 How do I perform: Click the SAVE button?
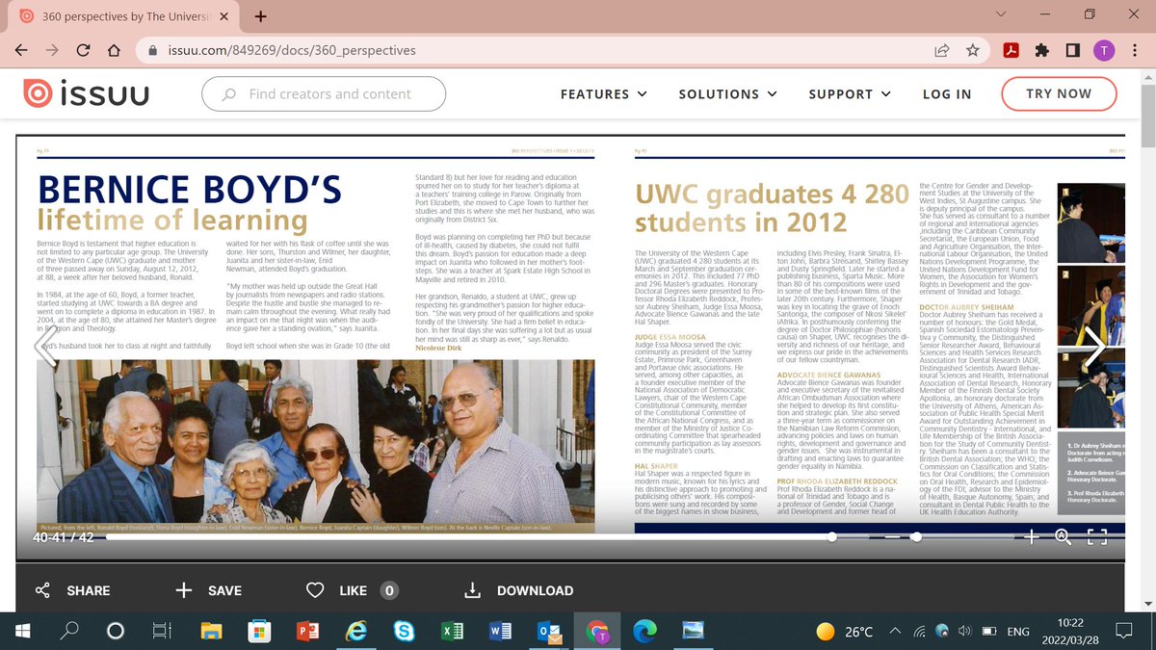pos(208,590)
